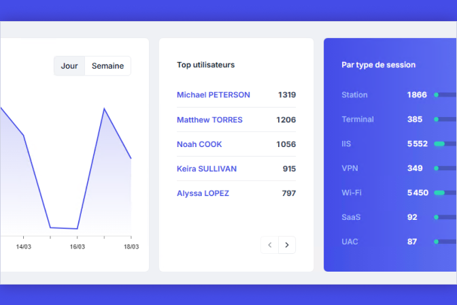Click the 1206 count for Matthew TORRES
Image resolution: width=457 pixels, height=305 pixels.
point(286,120)
